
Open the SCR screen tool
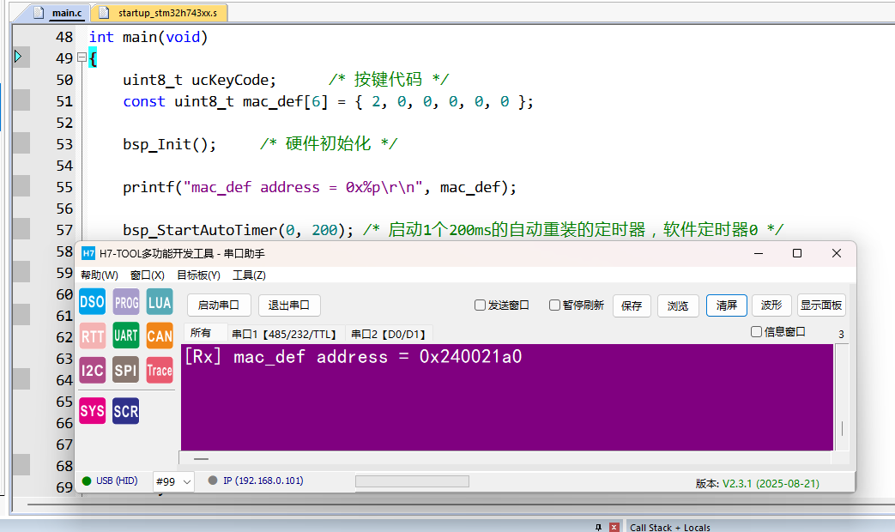pyautogui.click(x=126, y=411)
